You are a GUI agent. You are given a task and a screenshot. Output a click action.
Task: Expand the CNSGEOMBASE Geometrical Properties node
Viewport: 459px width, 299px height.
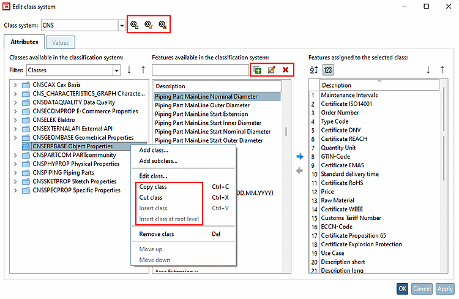coord(15,138)
